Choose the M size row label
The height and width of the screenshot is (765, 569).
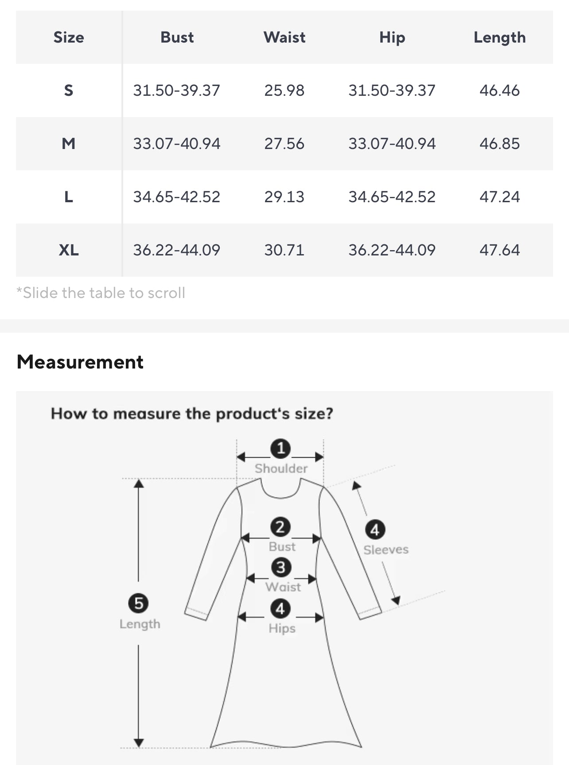(x=69, y=144)
